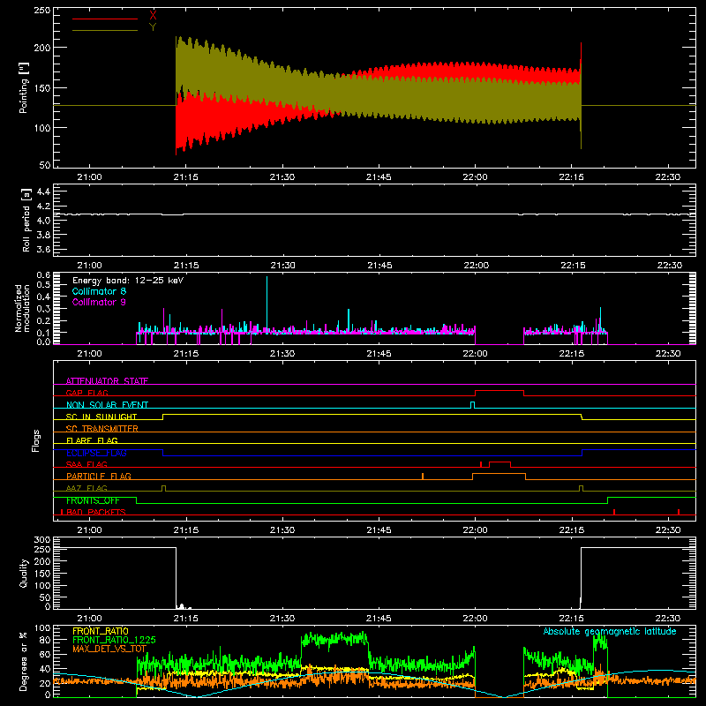Click the 'Absolute geomagnetic latitude' label

pyautogui.click(x=610, y=631)
